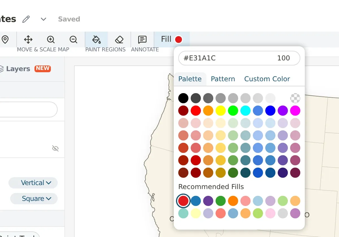Click the zoom out magnifier icon
The width and height of the screenshot is (339, 237).
73,39
